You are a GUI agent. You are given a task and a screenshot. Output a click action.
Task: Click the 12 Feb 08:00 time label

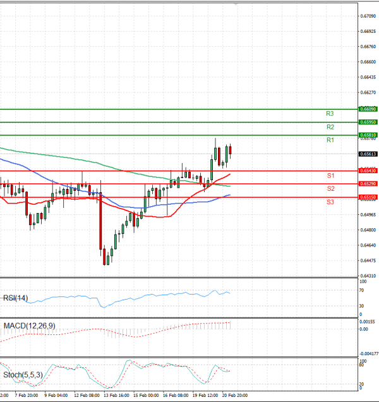coord(87,395)
